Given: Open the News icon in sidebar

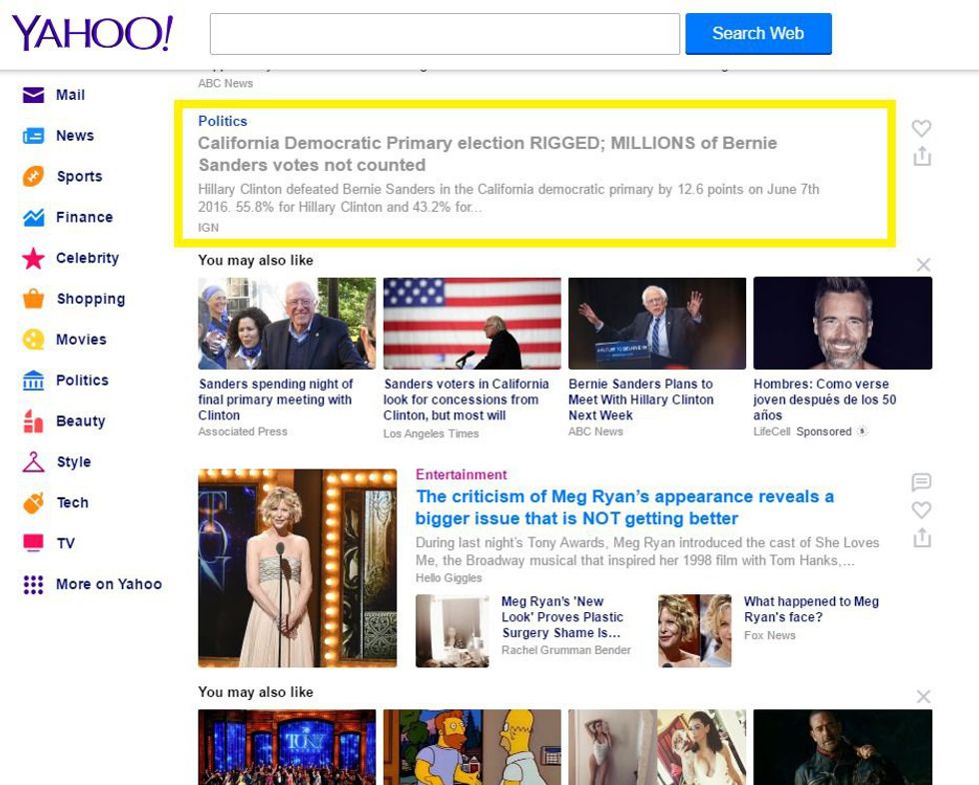Looking at the screenshot, I should point(33,136).
